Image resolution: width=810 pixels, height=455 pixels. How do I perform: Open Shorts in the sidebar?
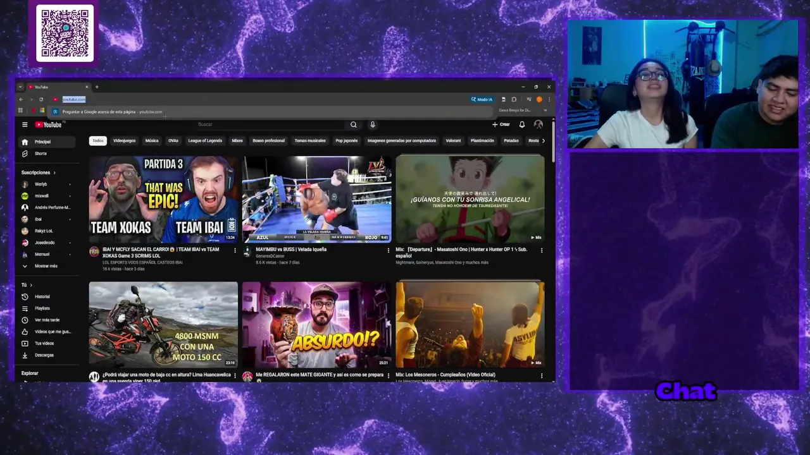point(46,154)
